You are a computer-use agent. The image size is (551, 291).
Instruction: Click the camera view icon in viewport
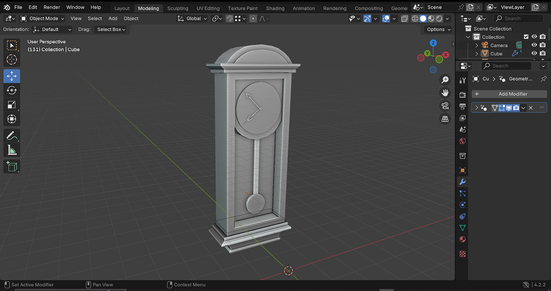coord(445,106)
